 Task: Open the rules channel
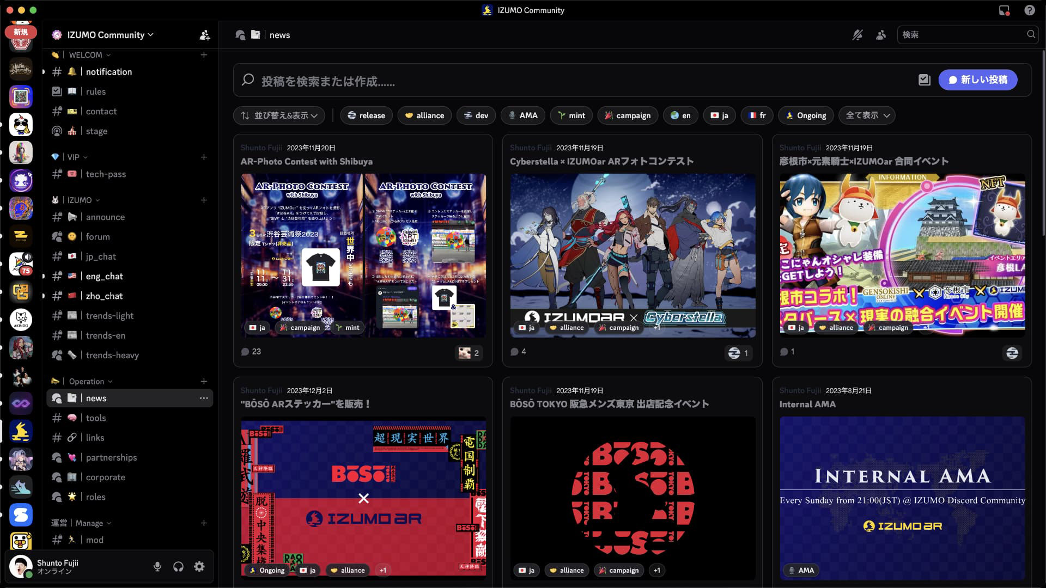tap(130, 91)
